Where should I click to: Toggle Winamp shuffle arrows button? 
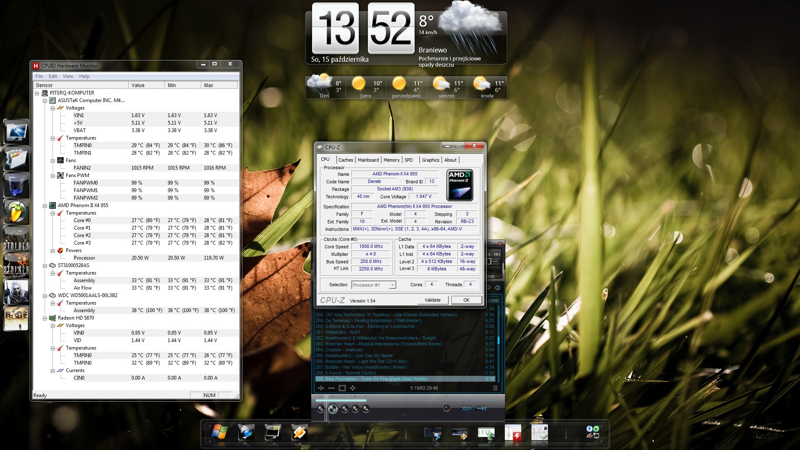coord(466,409)
